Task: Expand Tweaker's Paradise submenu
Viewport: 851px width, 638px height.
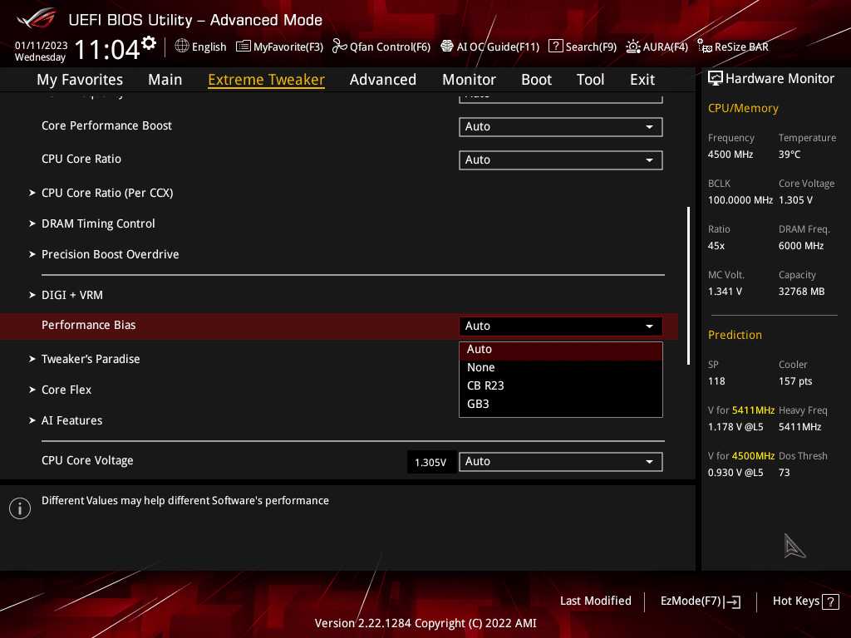Action: coord(91,359)
